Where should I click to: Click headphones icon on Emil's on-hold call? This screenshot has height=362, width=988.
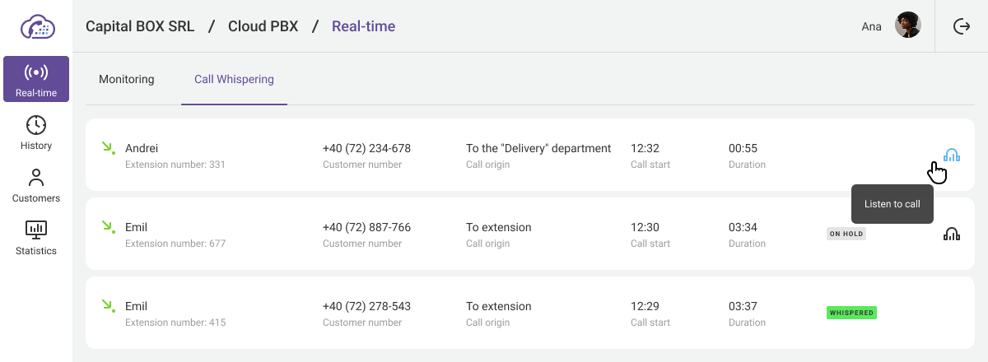click(x=952, y=234)
